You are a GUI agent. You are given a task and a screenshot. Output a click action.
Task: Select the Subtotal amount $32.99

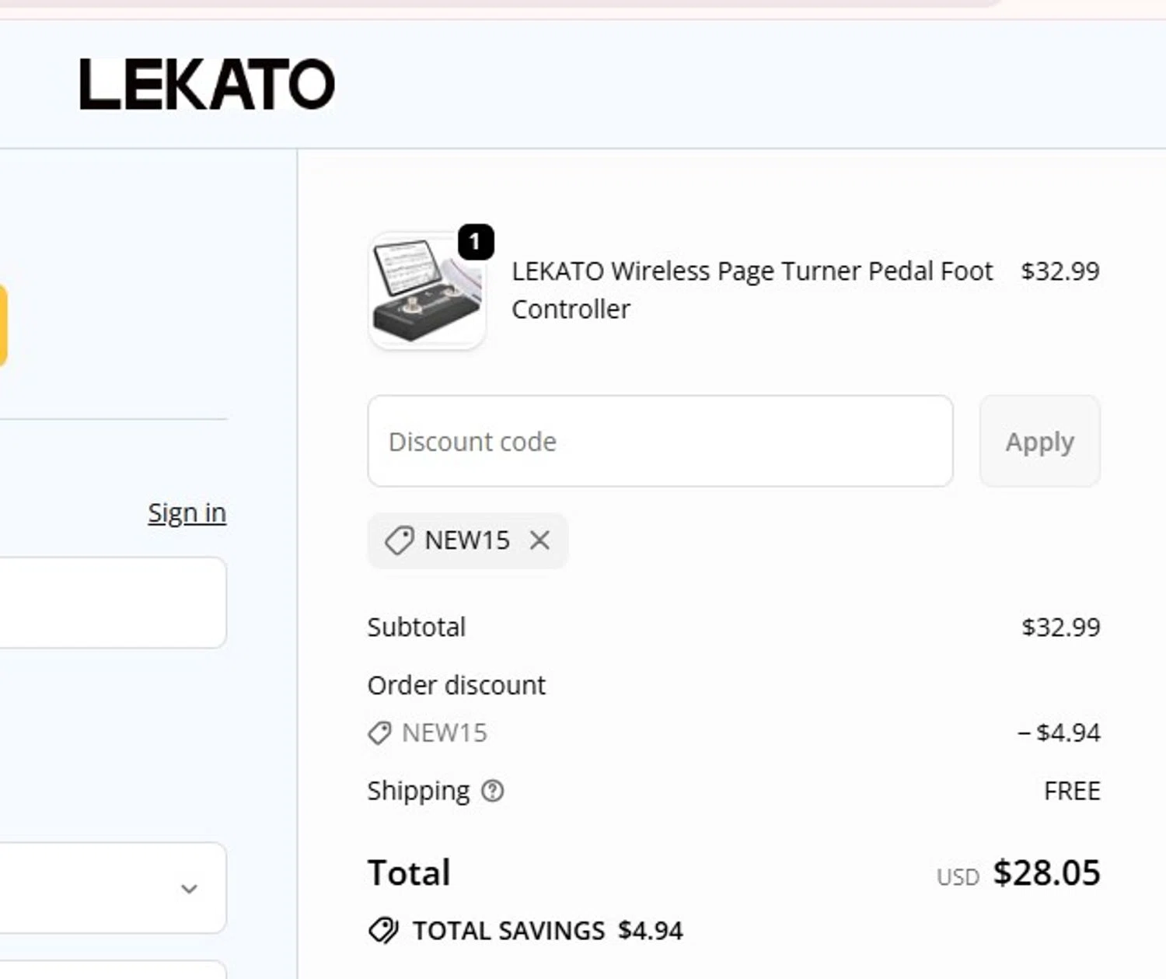click(x=1061, y=627)
